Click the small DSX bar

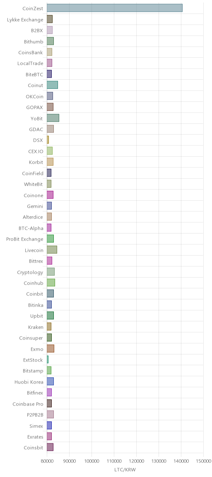48,140
